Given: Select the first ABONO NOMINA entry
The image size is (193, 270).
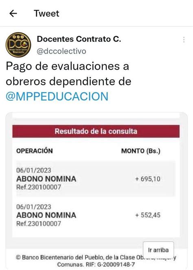Looking at the screenshot, I should (x=96, y=179).
